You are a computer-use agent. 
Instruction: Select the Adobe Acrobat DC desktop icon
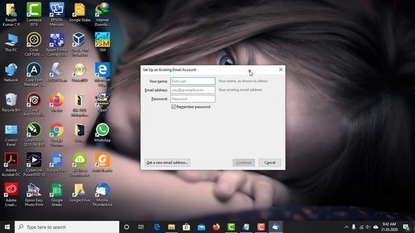pos(11,164)
